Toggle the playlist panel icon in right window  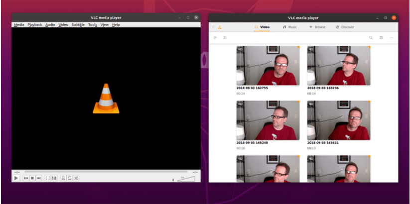coord(381,38)
